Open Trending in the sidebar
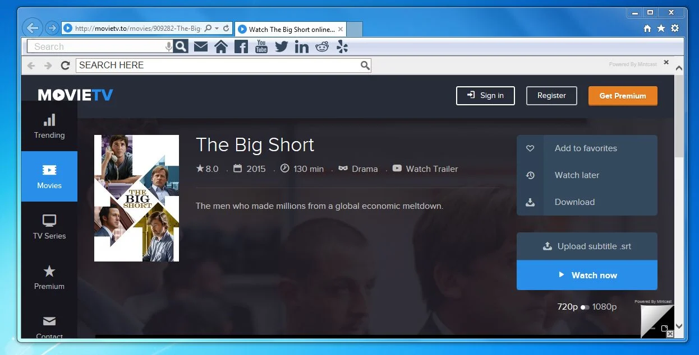Screen dimensions: 699x355 click(x=49, y=127)
